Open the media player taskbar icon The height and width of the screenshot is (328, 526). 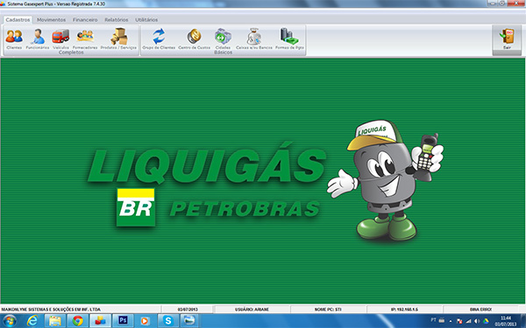(x=145, y=321)
